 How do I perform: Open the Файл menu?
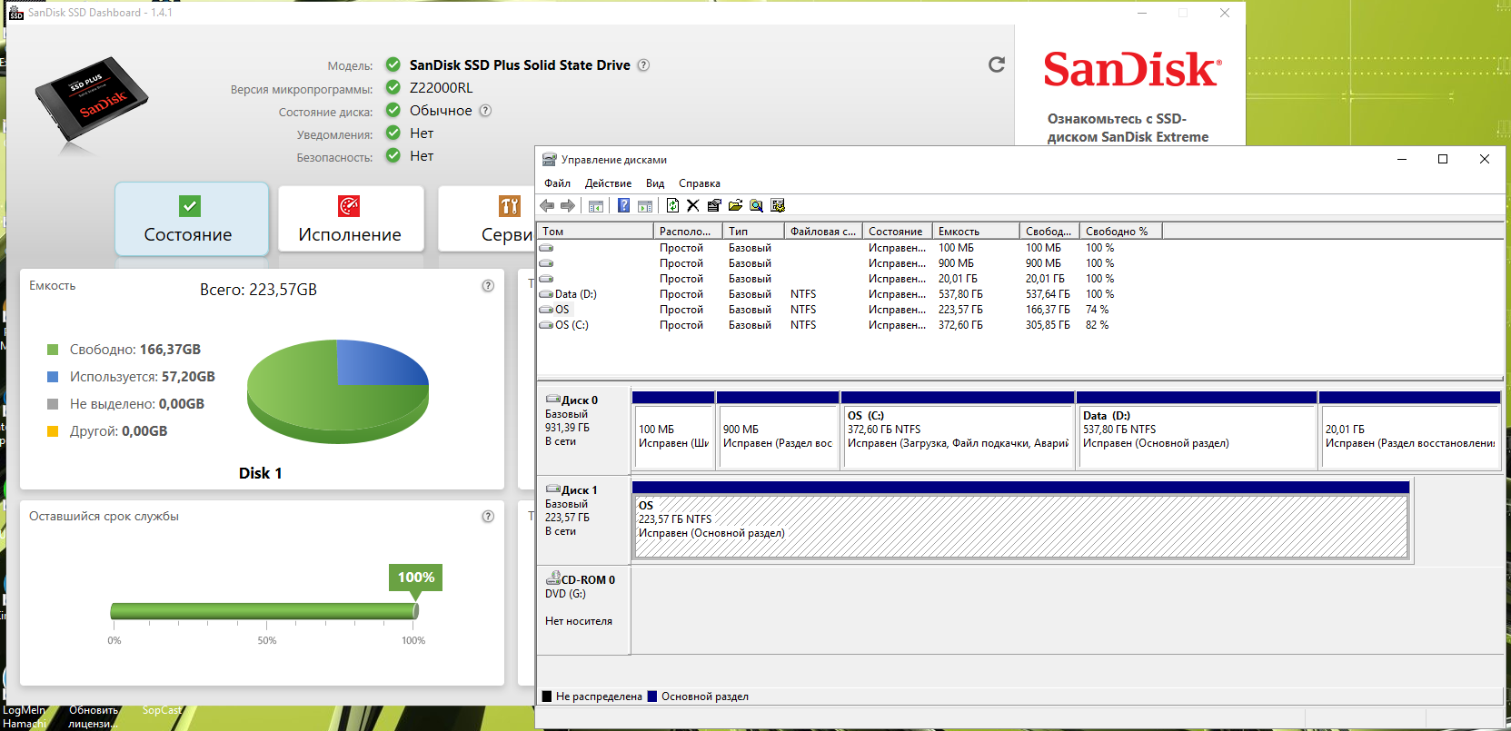(558, 183)
